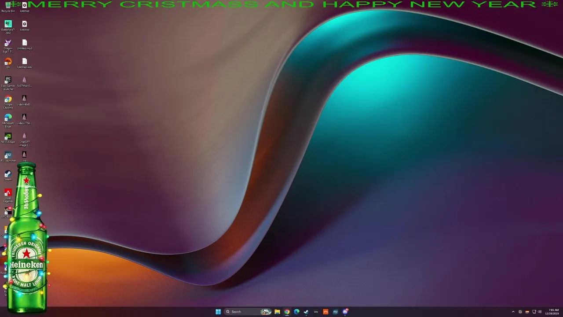Open the RSI Launcher taskbar icon

pos(335,312)
